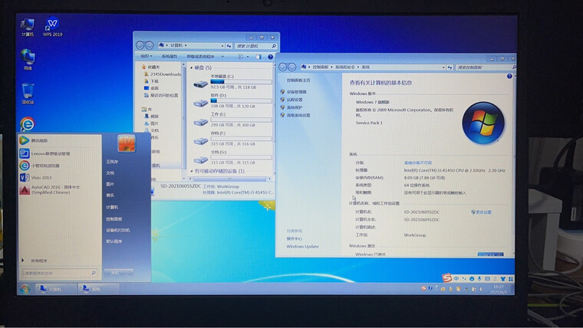Collapse the 硬盘 (5) group
This screenshot has width=583, height=328.
coord(192,67)
